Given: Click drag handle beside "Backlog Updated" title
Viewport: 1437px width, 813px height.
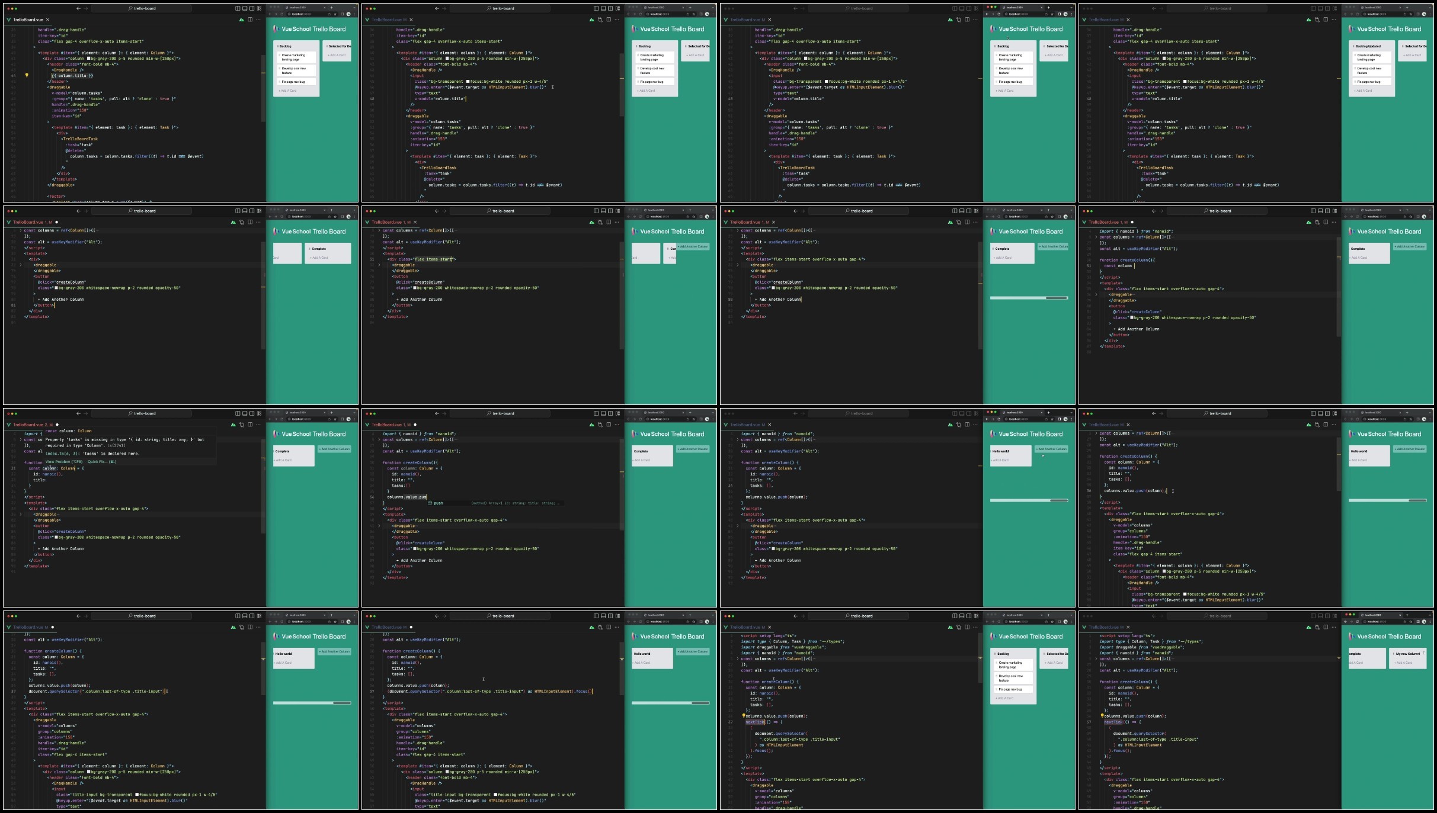Looking at the screenshot, I should (x=1353, y=46).
